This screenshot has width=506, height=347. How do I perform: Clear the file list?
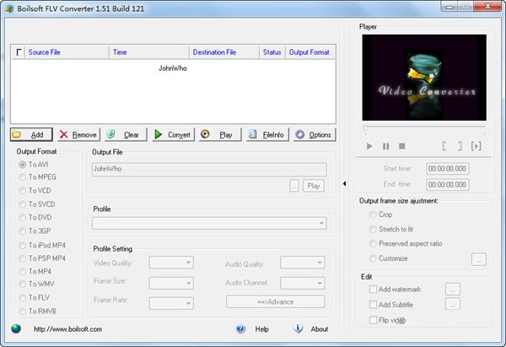pos(124,134)
